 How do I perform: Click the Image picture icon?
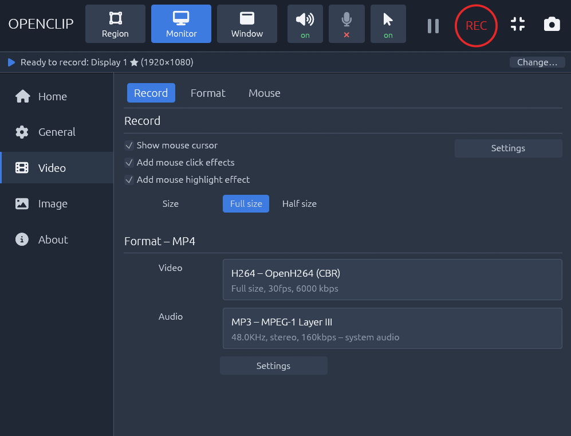click(x=22, y=203)
